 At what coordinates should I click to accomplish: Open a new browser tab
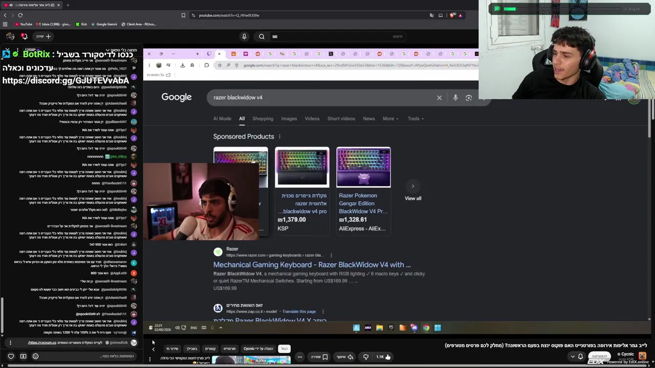[68, 5]
